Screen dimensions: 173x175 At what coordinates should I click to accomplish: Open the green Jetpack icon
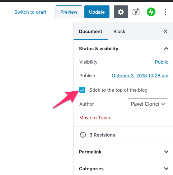point(151,12)
